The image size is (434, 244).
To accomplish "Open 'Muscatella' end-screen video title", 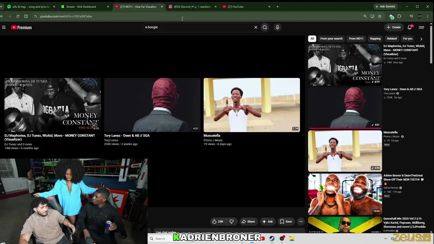I will [212, 136].
